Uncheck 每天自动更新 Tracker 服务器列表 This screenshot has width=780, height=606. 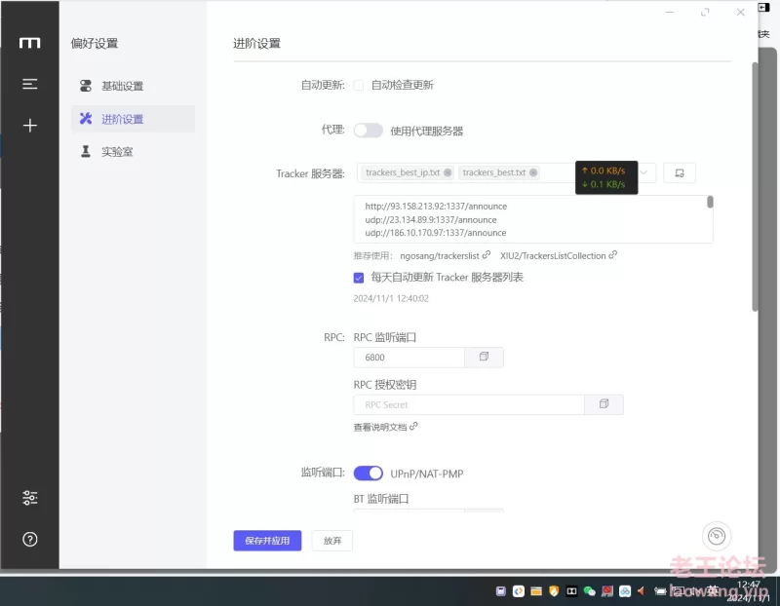[x=358, y=278]
